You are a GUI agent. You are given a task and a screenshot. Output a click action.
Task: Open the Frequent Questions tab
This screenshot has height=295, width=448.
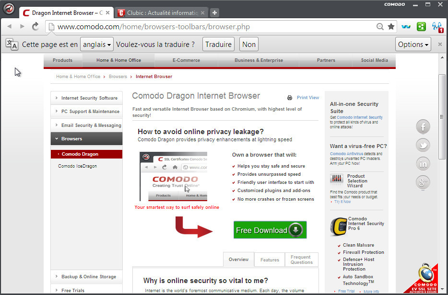coord(301,260)
